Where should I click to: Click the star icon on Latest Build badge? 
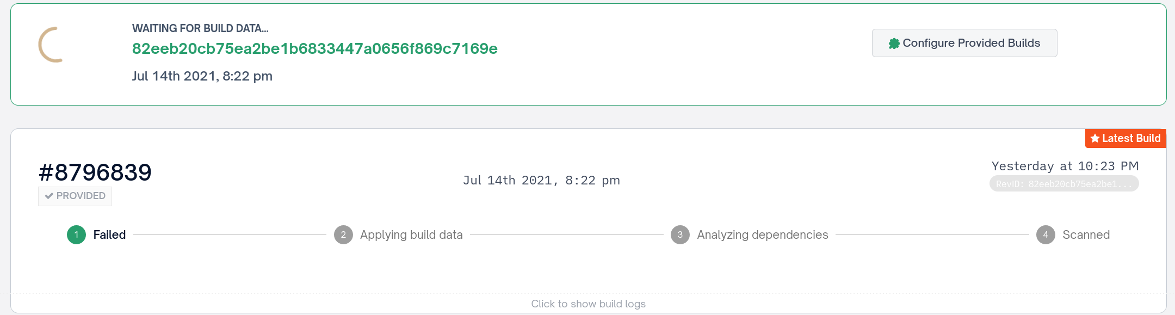coord(1094,138)
